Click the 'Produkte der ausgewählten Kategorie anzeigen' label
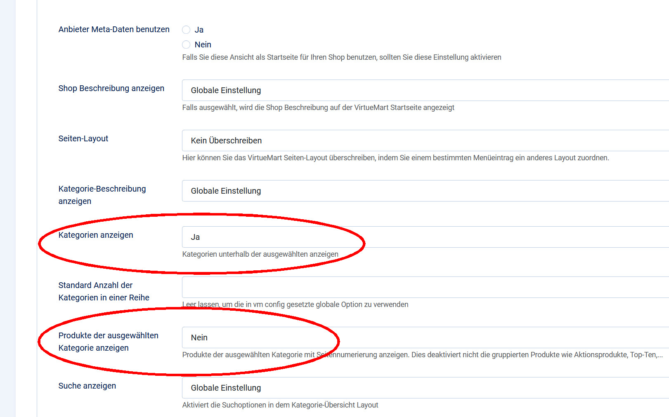 click(x=108, y=342)
